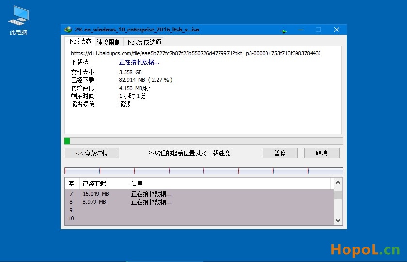The height and width of the screenshot is (262, 407).
Task: Switch to the 下载状态 tab
Action: pyautogui.click(x=79, y=42)
